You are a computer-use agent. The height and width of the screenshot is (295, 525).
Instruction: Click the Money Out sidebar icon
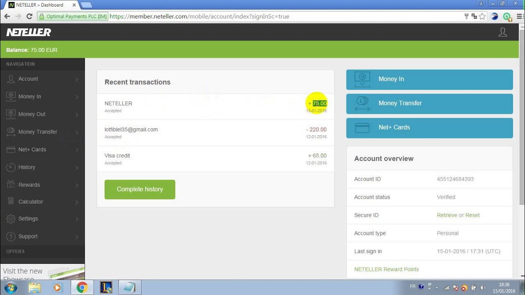11,114
